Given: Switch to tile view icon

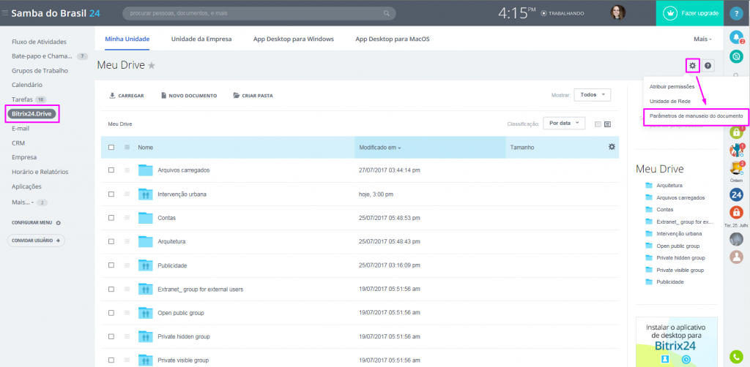Looking at the screenshot, I should click(x=598, y=124).
